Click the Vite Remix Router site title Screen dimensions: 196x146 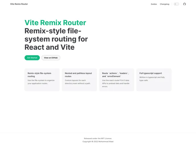[19, 4]
